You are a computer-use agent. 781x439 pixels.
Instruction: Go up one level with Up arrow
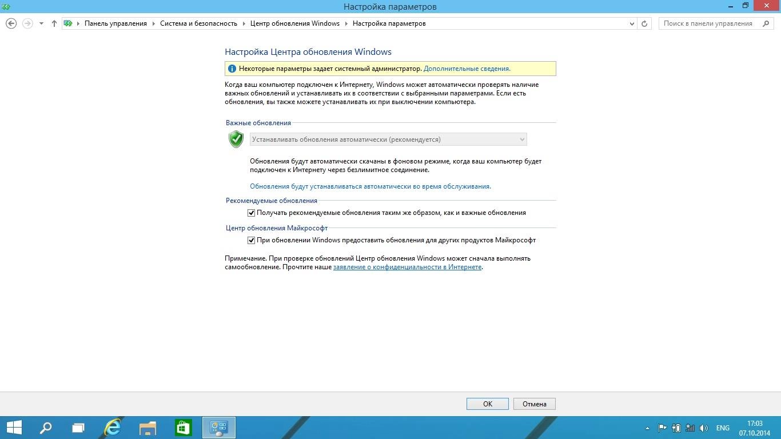[54, 23]
